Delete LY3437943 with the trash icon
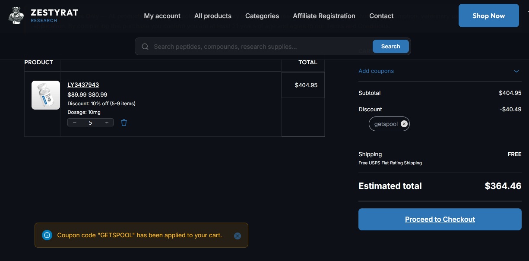 point(124,123)
